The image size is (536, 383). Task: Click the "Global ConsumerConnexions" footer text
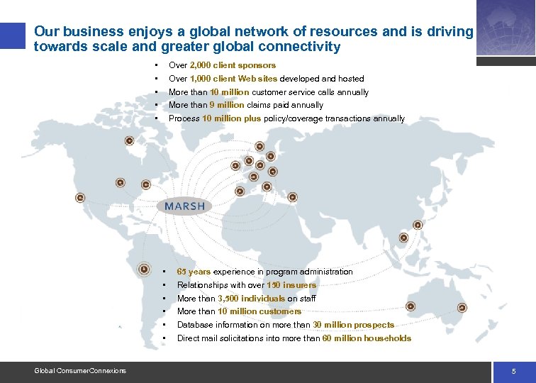80,371
